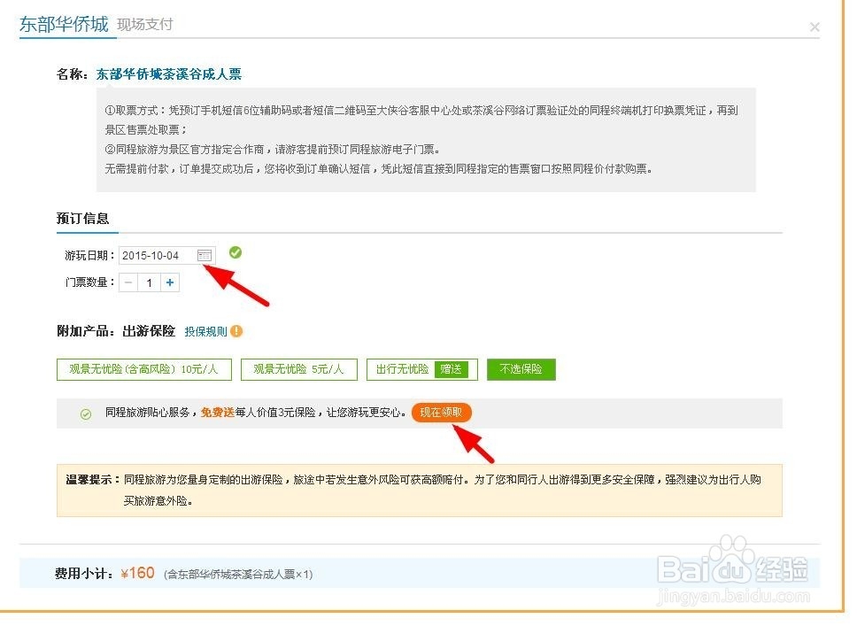The width and height of the screenshot is (857, 626).
Task: Click the 东部华侨城 header tab
Action: [64, 24]
